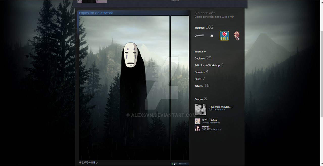Open the Artwork link in sidebar

pos(199,86)
